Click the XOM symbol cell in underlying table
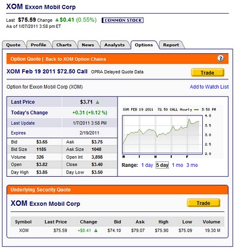235x248 pixels. tap(23, 231)
